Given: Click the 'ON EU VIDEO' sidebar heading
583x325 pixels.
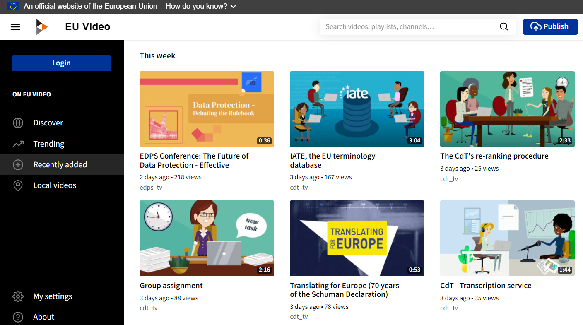Looking at the screenshot, I should (x=31, y=94).
